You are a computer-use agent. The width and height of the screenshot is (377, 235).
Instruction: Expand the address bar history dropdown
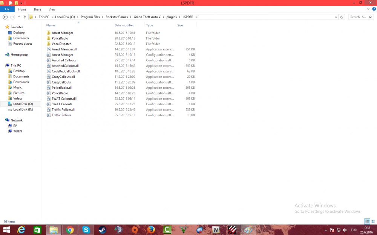(x=336, y=17)
